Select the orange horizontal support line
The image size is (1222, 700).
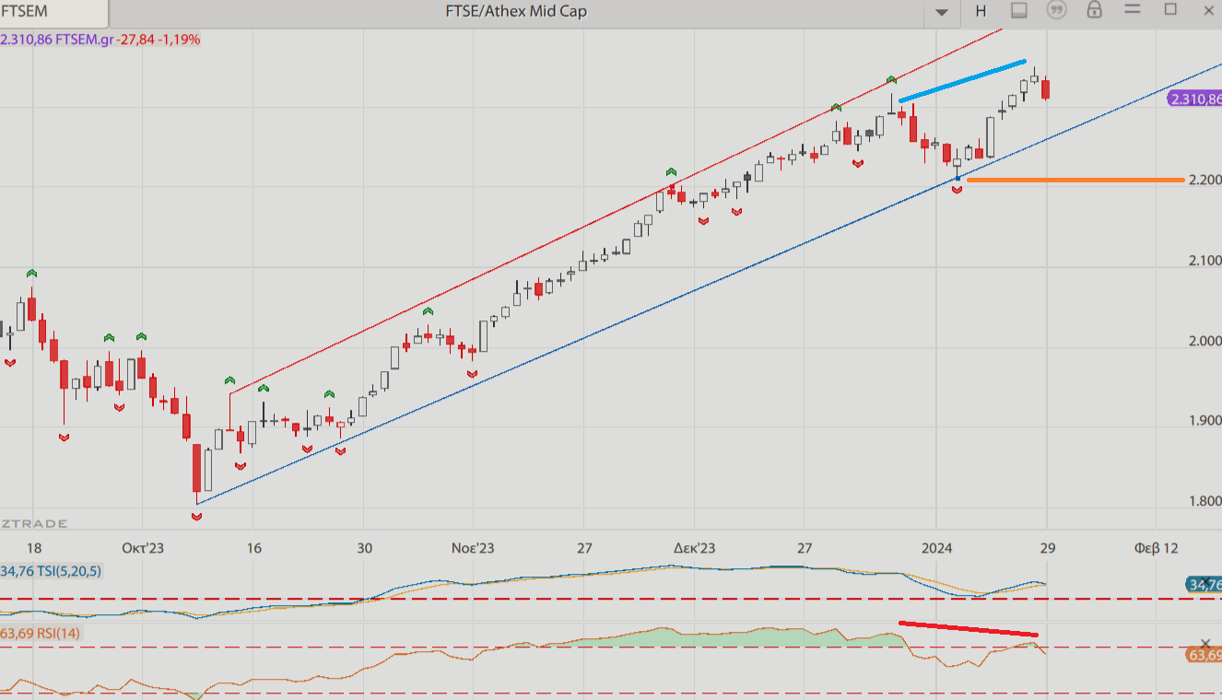1075,181
